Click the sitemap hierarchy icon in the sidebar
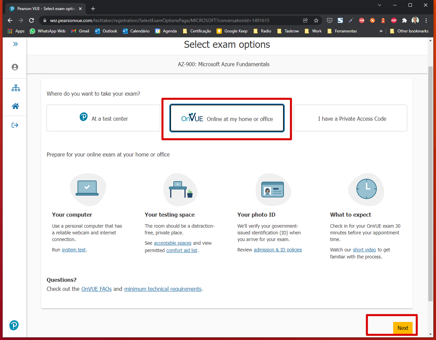Image resolution: width=436 pixels, height=340 pixels. [x=16, y=88]
